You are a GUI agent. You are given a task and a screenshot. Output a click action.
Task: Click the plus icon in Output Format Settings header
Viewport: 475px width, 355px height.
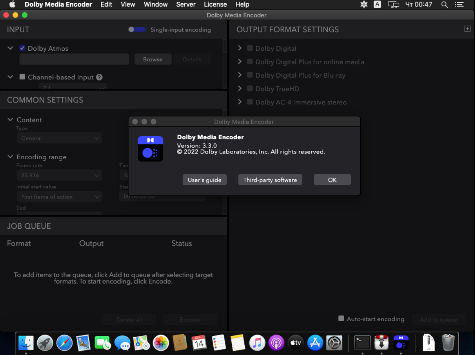[x=467, y=29]
